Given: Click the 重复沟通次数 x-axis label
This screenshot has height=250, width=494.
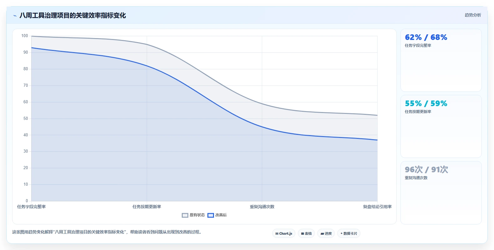Looking at the screenshot, I should pos(262,207).
